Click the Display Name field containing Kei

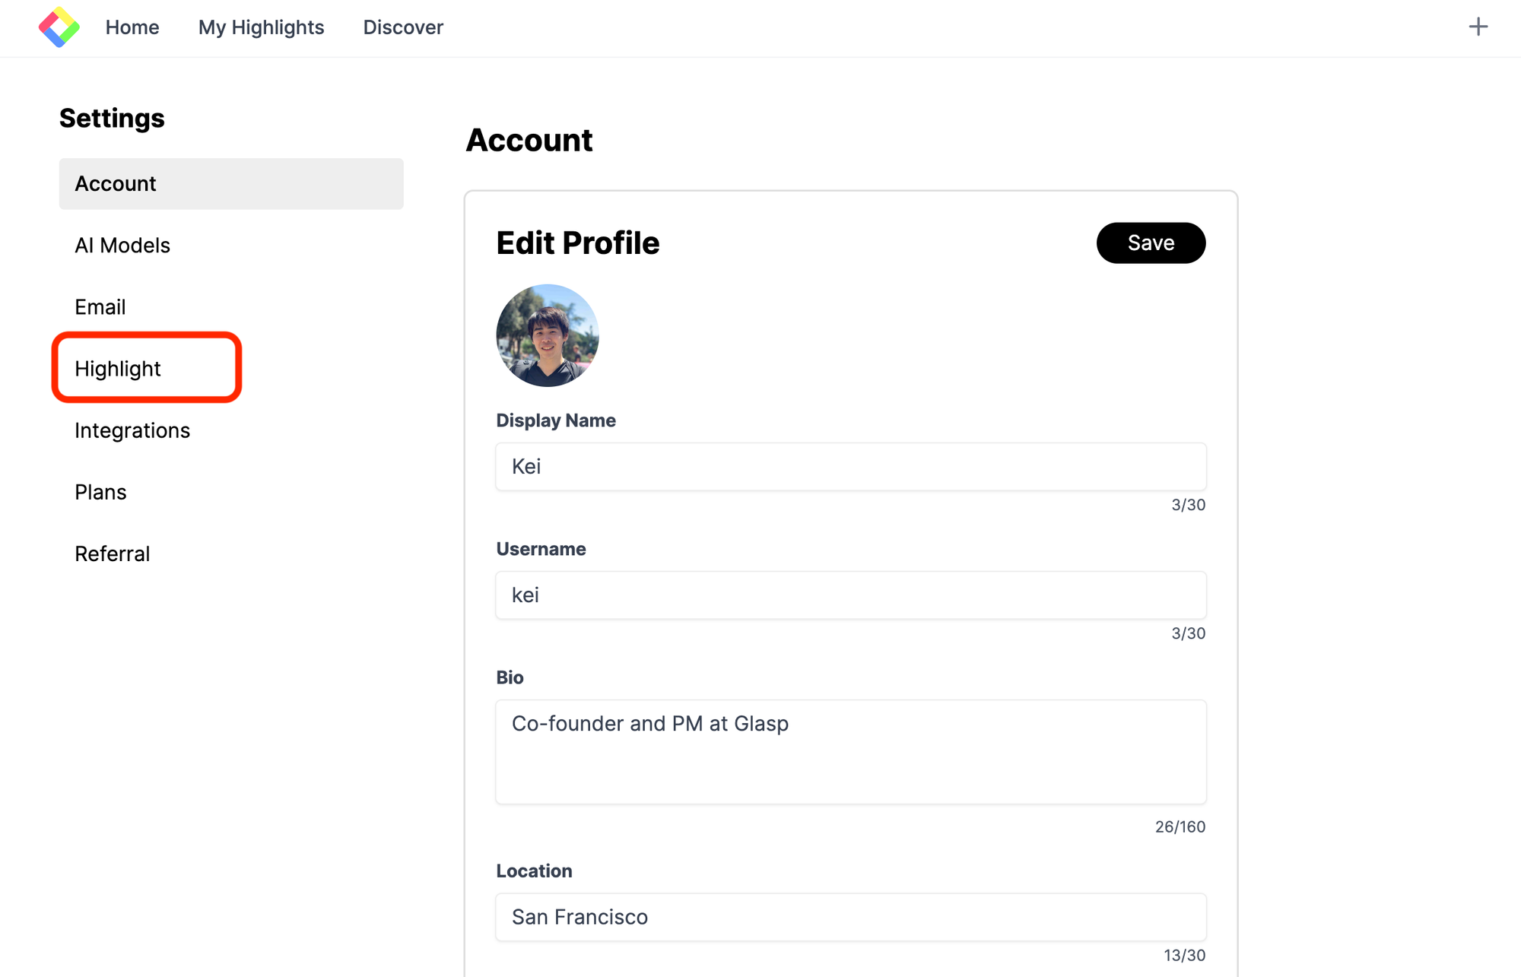(x=850, y=467)
